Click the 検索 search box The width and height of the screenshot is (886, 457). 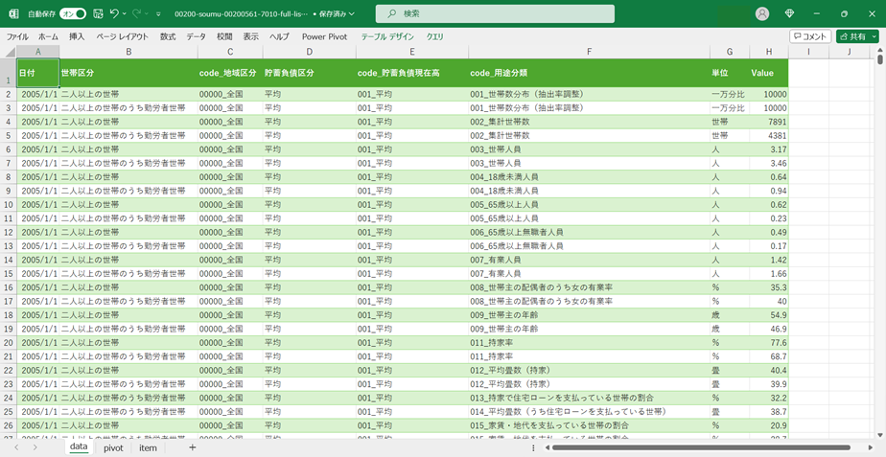click(x=495, y=13)
